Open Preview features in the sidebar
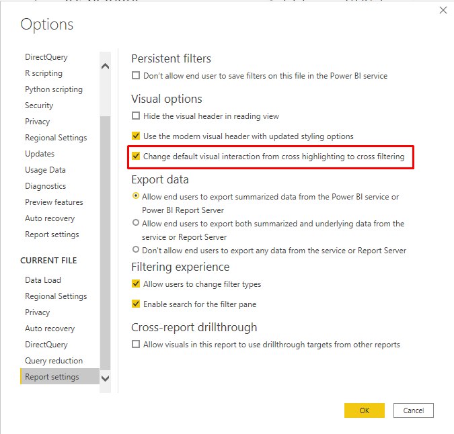The height and width of the screenshot is (434, 454). pyautogui.click(x=54, y=202)
